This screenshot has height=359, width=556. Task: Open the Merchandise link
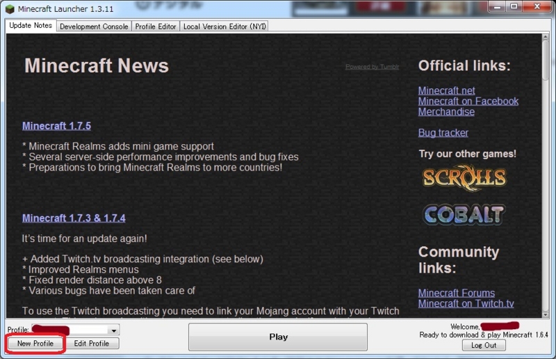coord(446,112)
